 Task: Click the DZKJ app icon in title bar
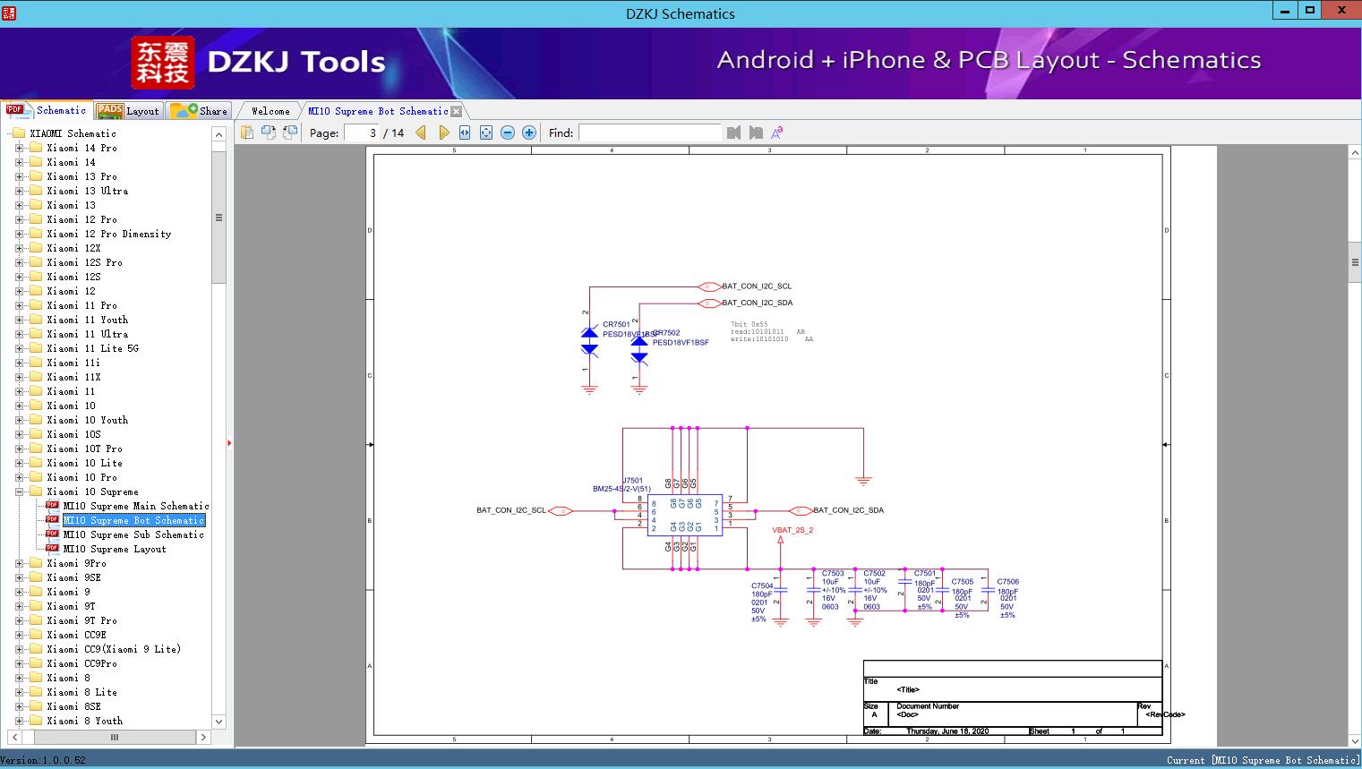(x=11, y=13)
